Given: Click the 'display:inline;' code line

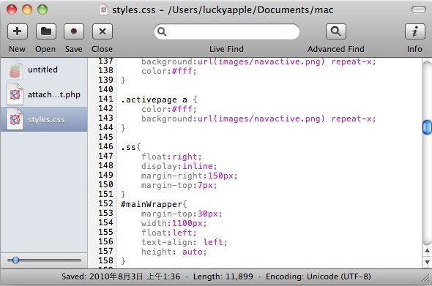Looking at the screenshot, I should 179,166.
